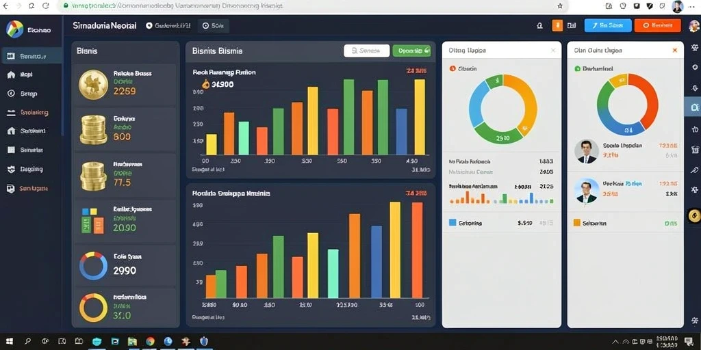
Task: Open the notification bell in the header
Action: pos(539,26)
